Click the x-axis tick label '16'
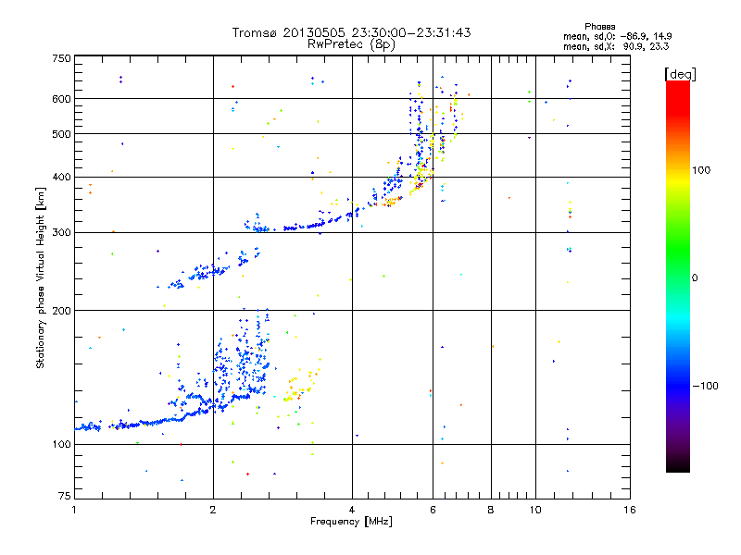The width and height of the screenshot is (741, 555). click(x=630, y=510)
